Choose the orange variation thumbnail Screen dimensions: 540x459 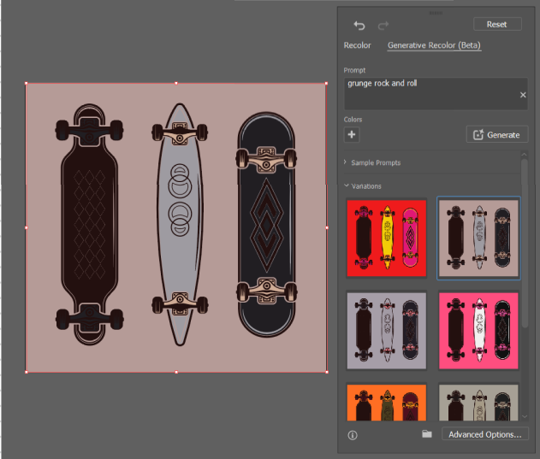point(386,403)
